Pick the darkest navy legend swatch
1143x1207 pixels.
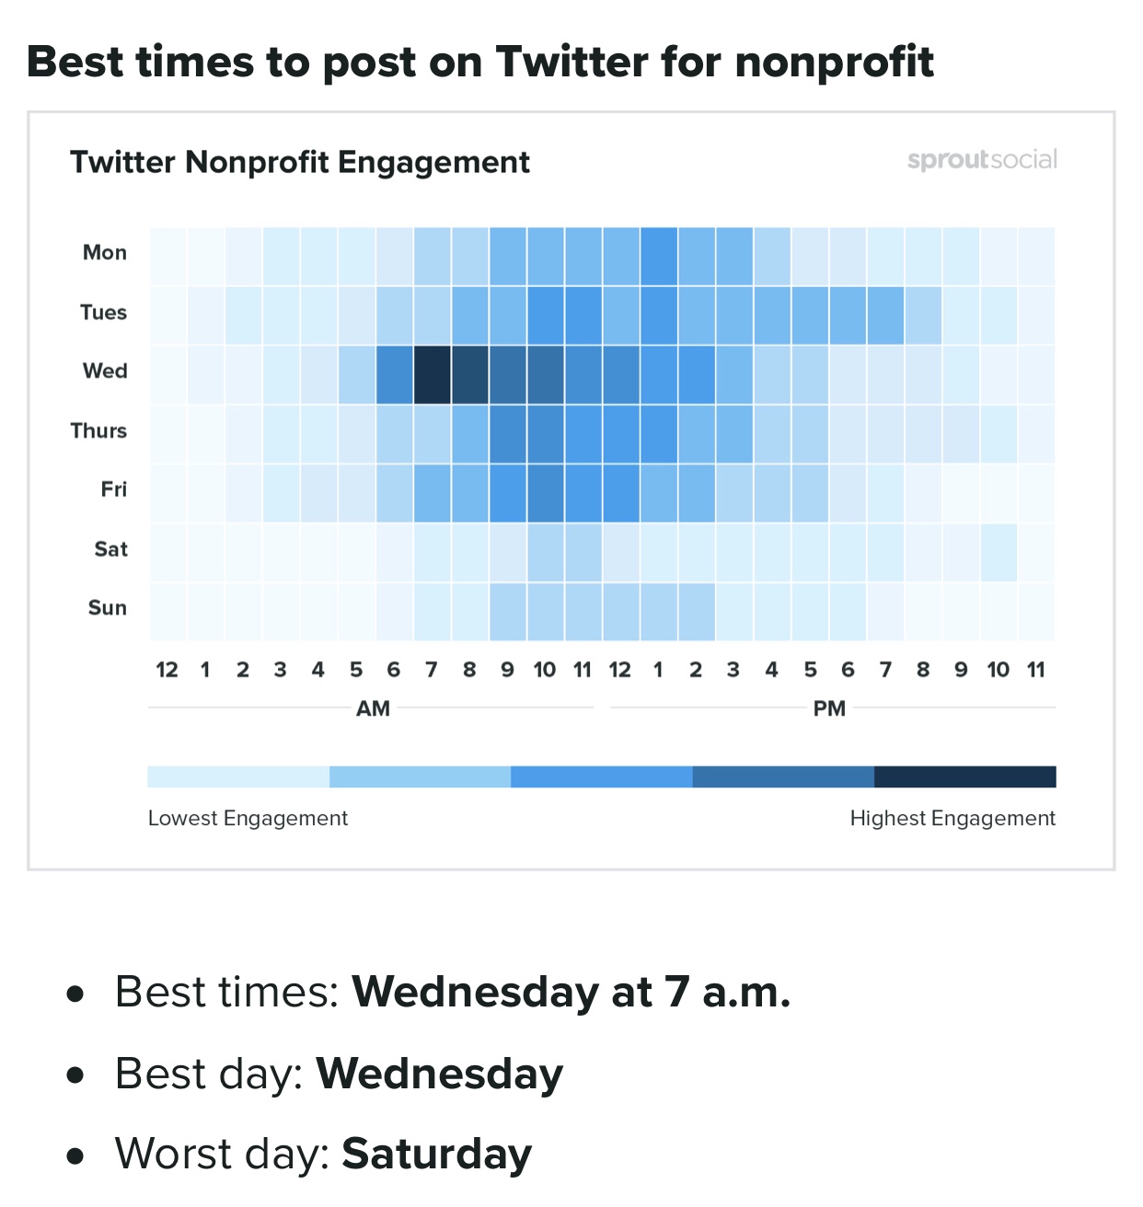point(964,776)
